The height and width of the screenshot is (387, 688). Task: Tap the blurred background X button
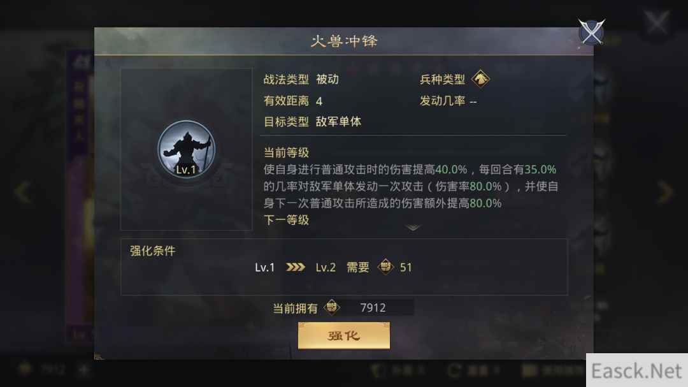pyautogui.click(x=657, y=22)
